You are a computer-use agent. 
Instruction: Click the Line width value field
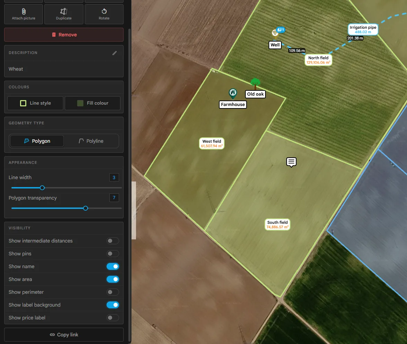pyautogui.click(x=114, y=177)
